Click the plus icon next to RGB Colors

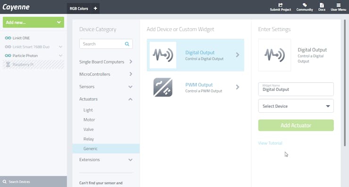[x=95, y=8]
